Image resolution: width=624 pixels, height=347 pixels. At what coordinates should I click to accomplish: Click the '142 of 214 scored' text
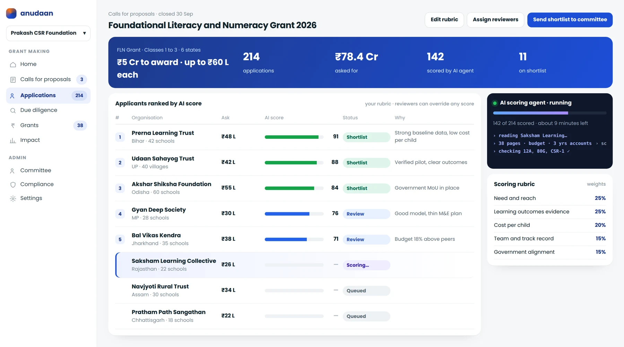[513, 123]
